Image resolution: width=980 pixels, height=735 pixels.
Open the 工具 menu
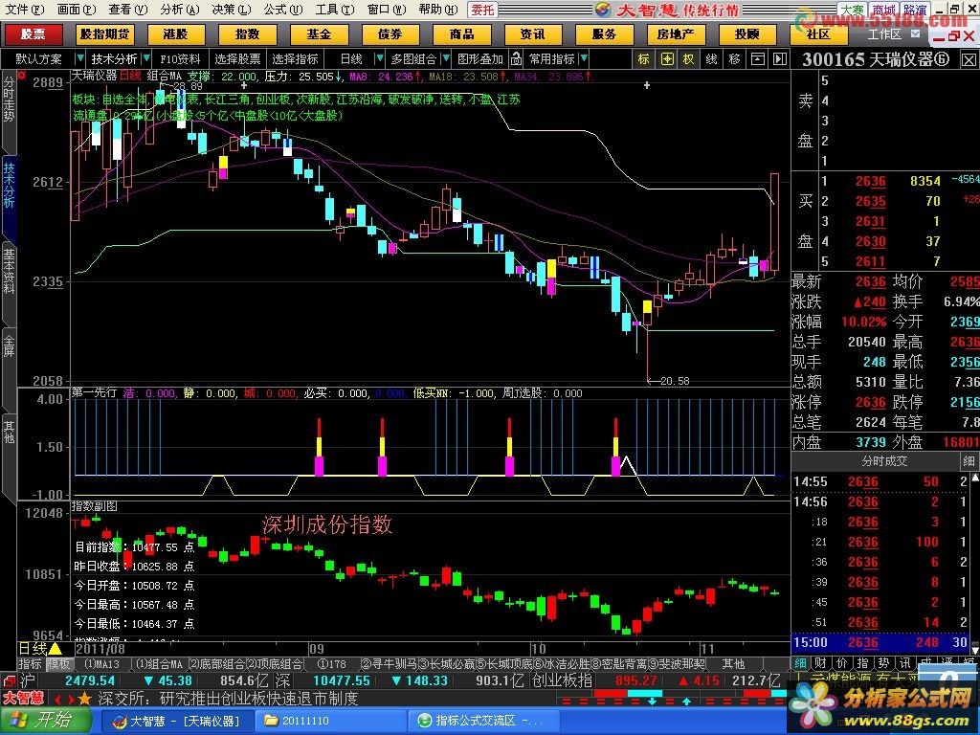(x=334, y=9)
